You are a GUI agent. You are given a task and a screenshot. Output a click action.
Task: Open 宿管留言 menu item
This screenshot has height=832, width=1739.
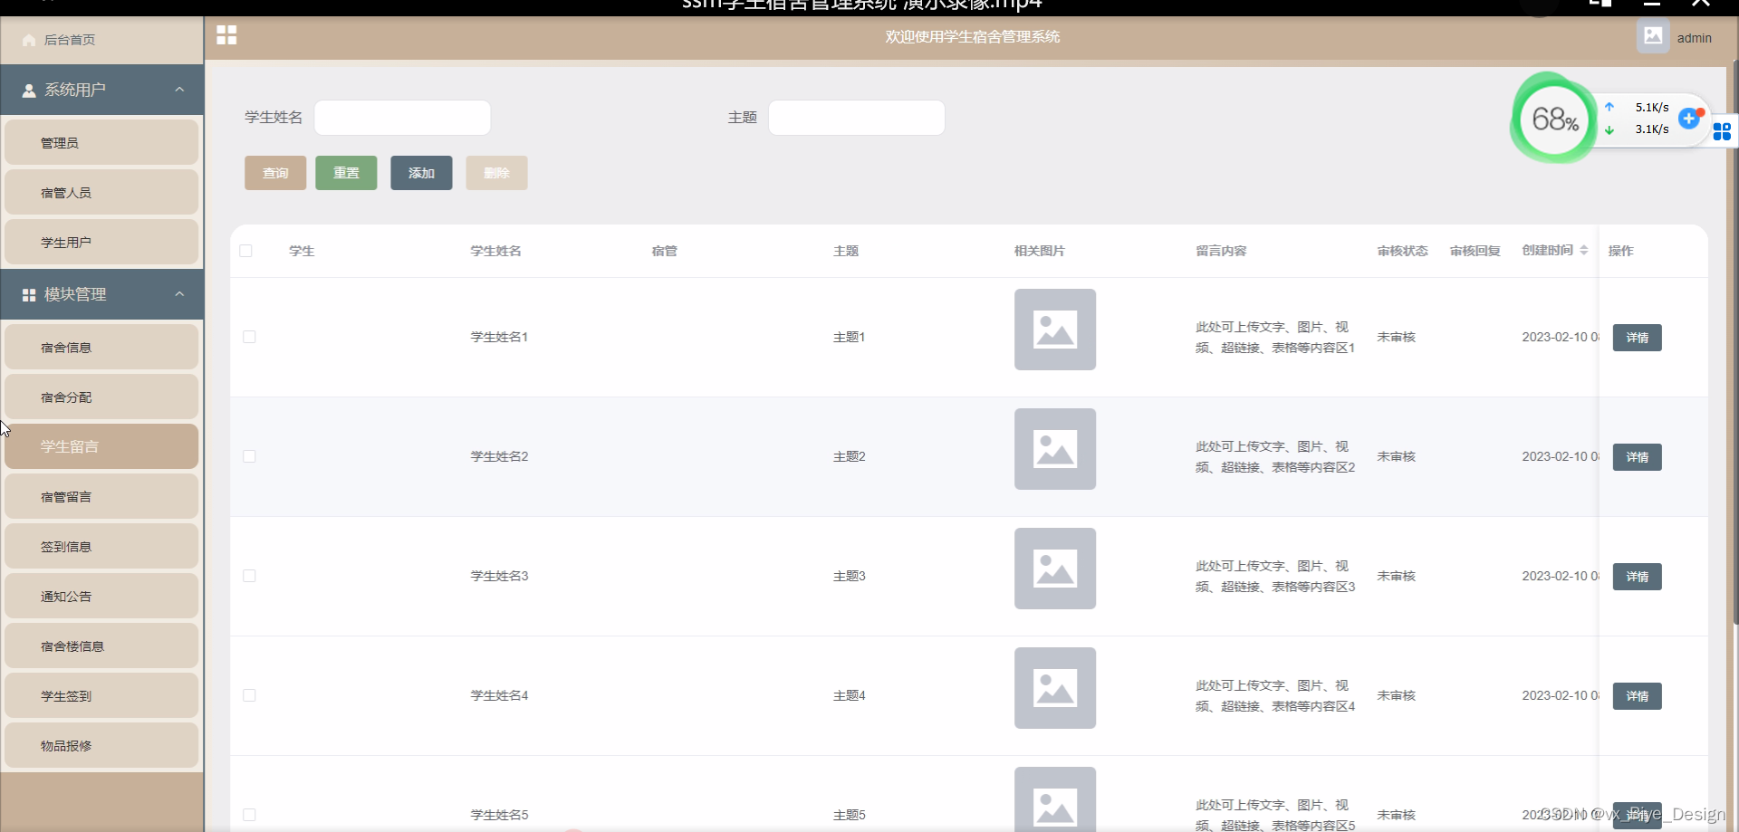pyautogui.click(x=101, y=496)
